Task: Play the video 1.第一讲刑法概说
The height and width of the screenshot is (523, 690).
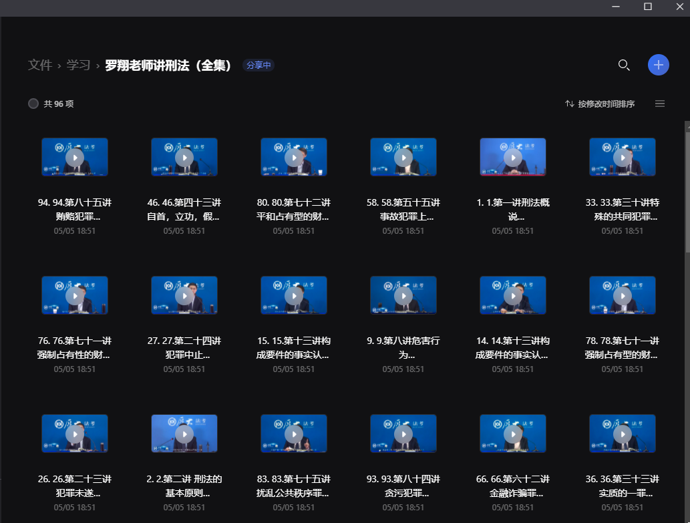Action: [513, 157]
